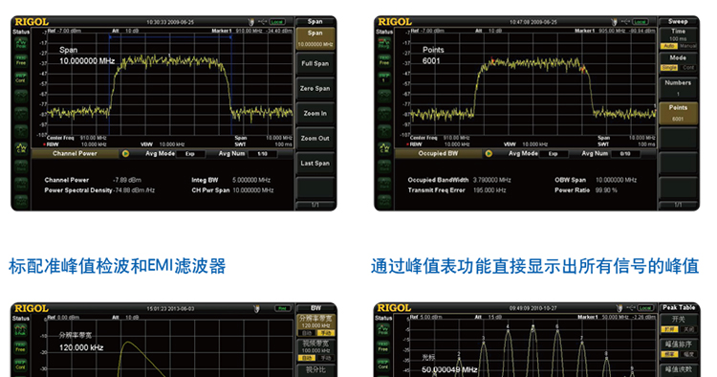Viewport: 717px width, 377px height.
Task: Click yellow play arrow beside Occupied BW
Action: [x=489, y=154]
